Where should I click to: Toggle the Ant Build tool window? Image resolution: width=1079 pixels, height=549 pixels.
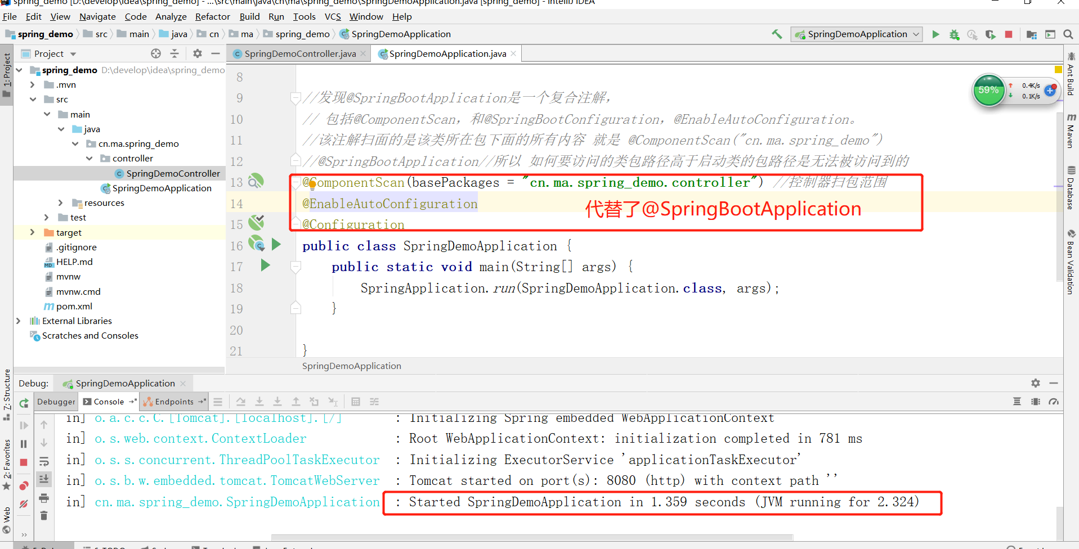coord(1071,74)
